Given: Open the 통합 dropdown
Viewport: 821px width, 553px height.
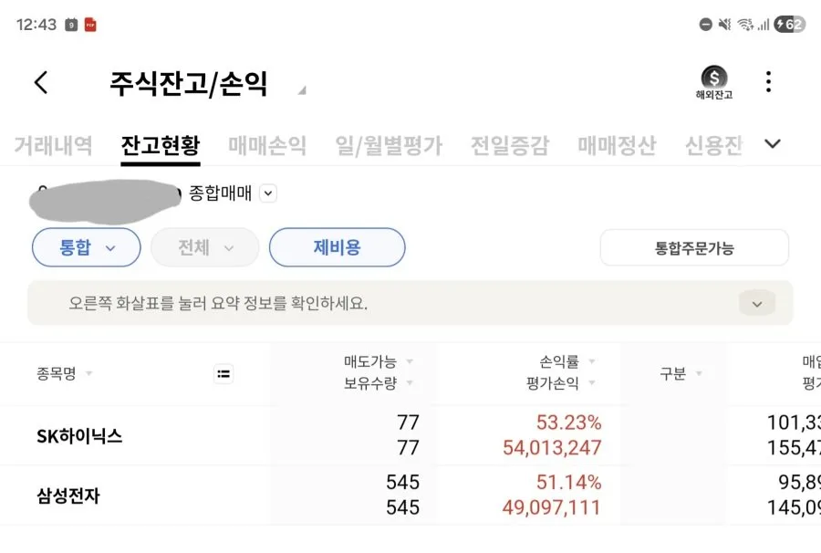Looking at the screenshot, I should (87, 247).
